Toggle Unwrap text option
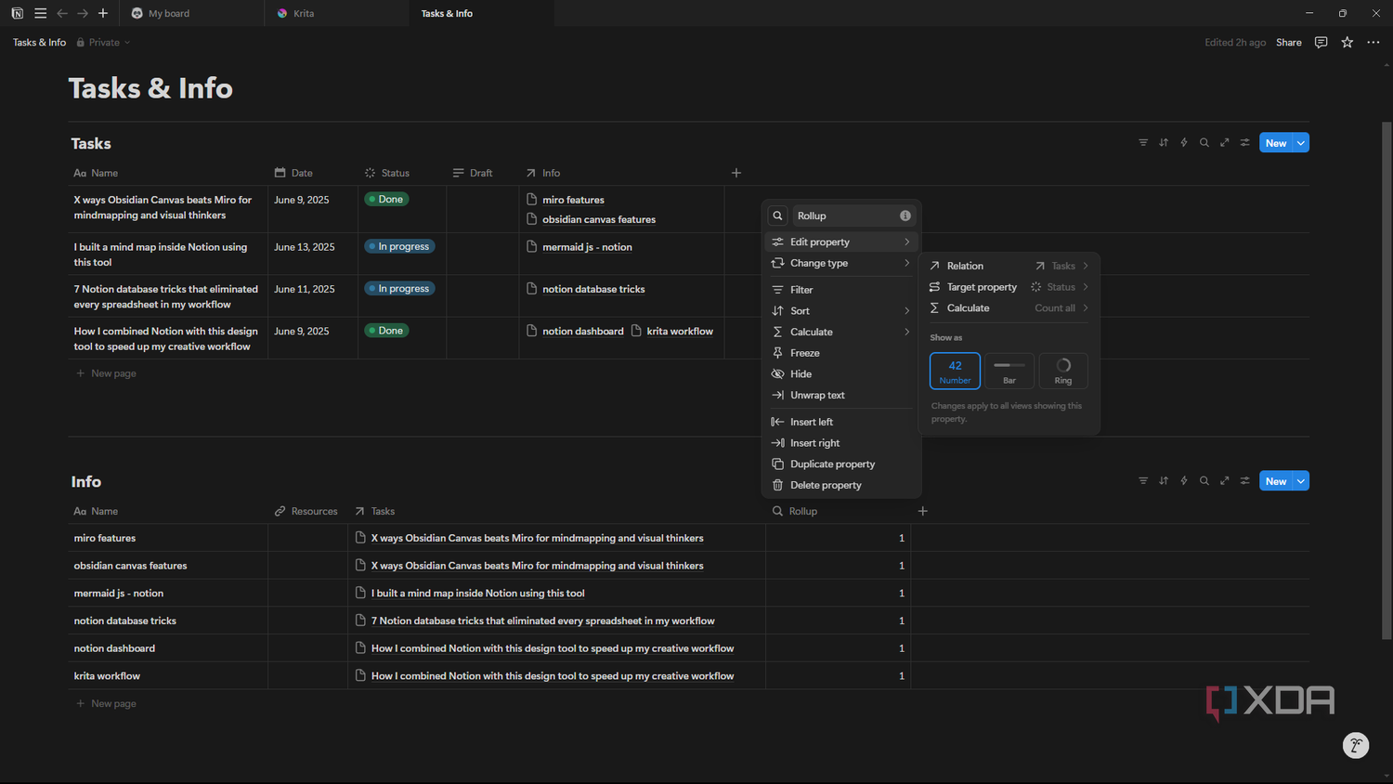 841,395
